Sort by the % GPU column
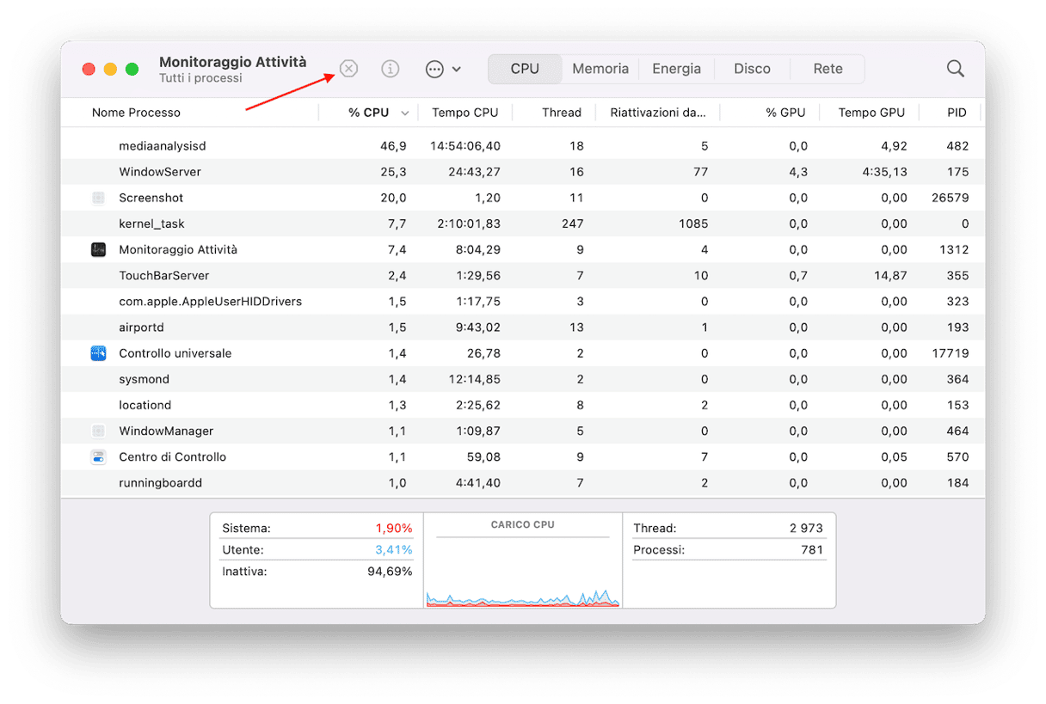1046x704 pixels. coord(785,113)
